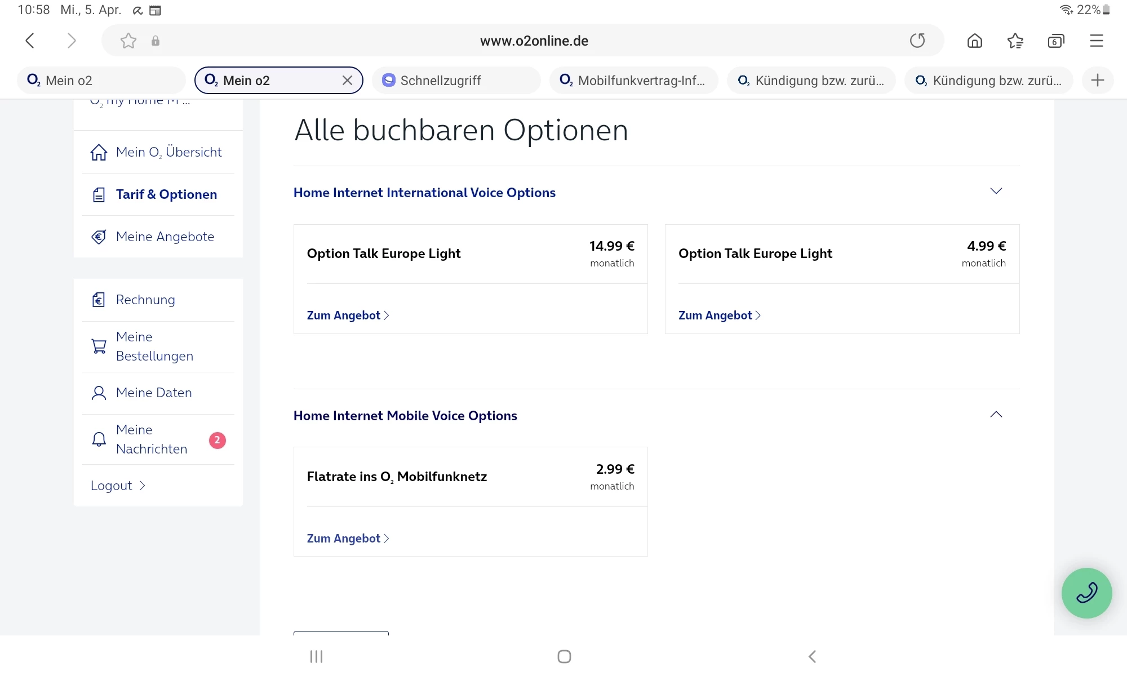Collapse Home Internet International Voice Options
This screenshot has height=676, width=1127.
click(996, 192)
